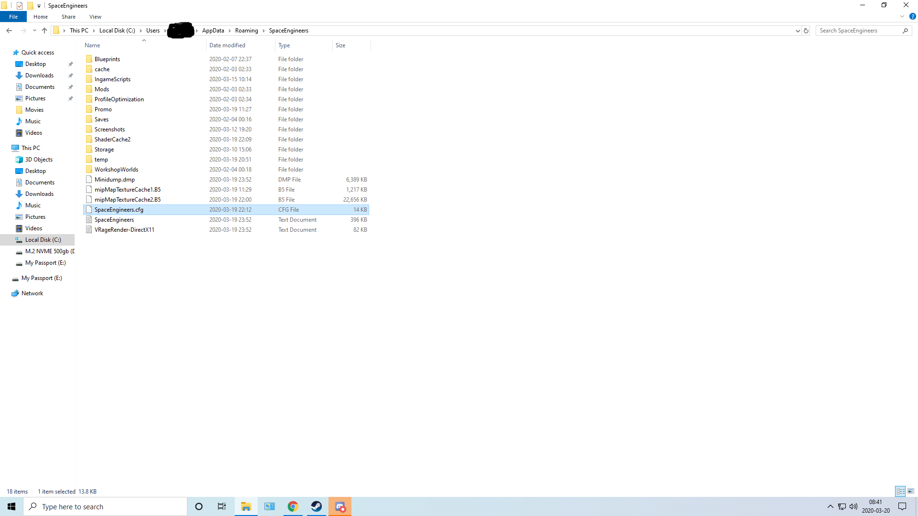Image resolution: width=918 pixels, height=516 pixels.
Task: Click the Saves folder icon
Action: tap(89, 119)
